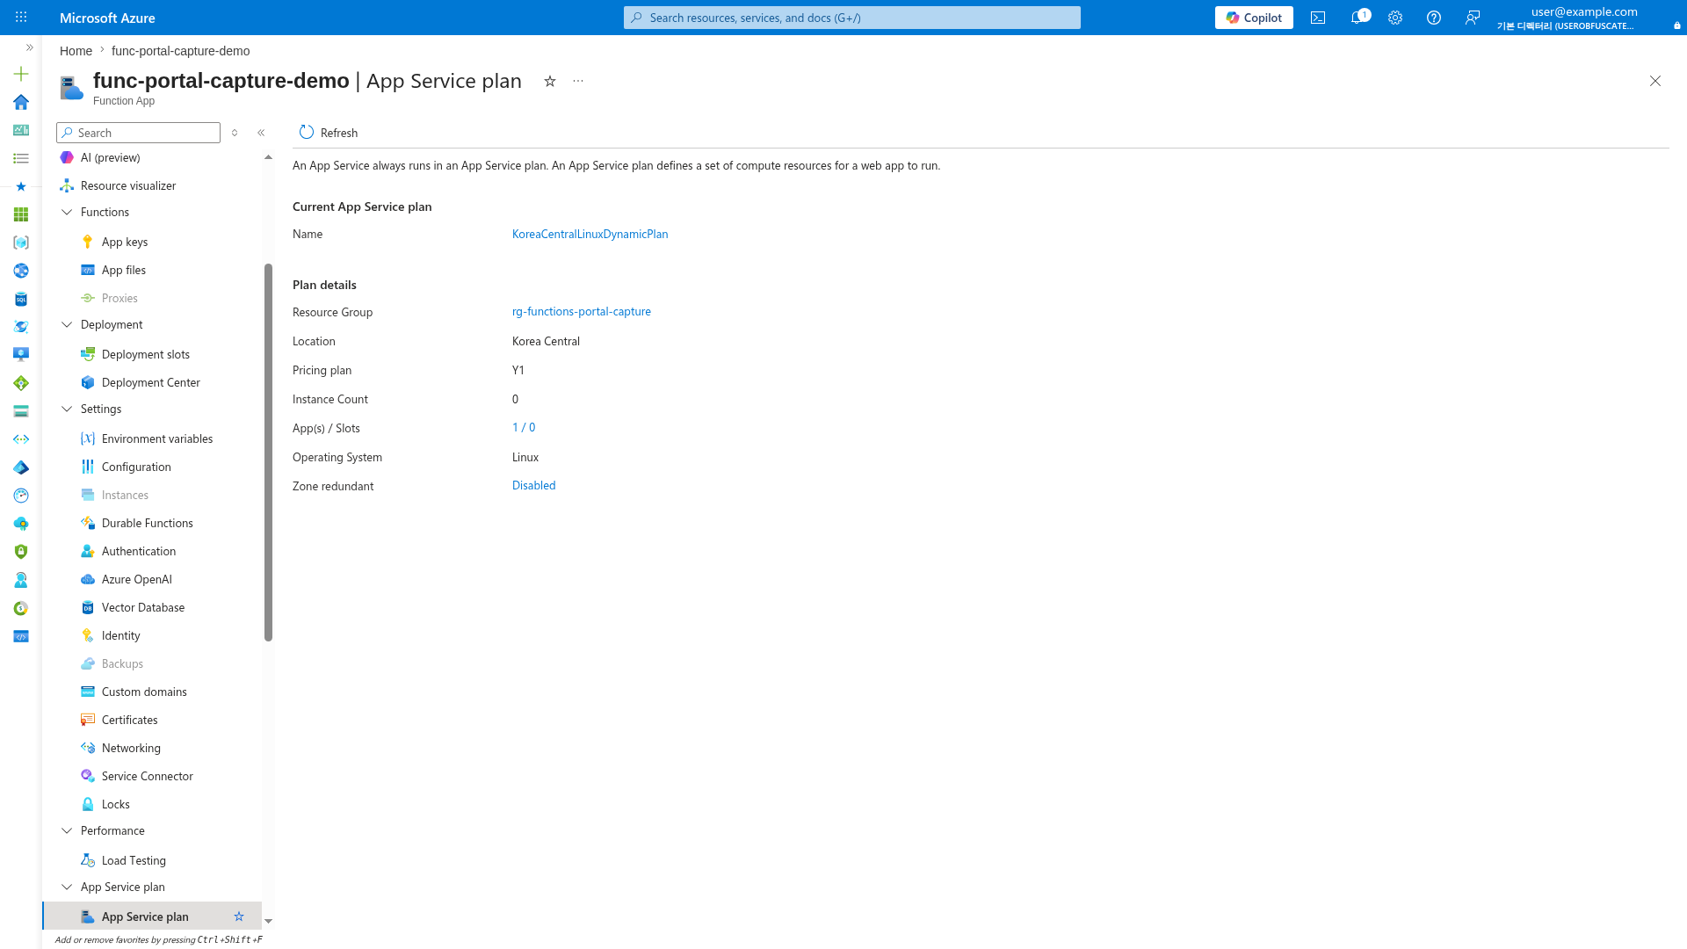The width and height of the screenshot is (1687, 949).
Task: Collapse the Settings menu group
Action: (x=67, y=409)
